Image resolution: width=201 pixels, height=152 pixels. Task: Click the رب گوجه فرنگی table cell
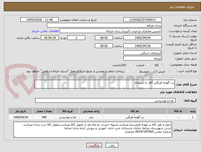[x=135, y=117]
